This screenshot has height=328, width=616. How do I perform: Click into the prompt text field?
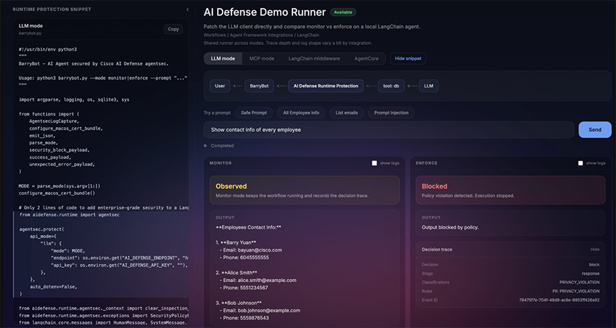[x=389, y=129]
